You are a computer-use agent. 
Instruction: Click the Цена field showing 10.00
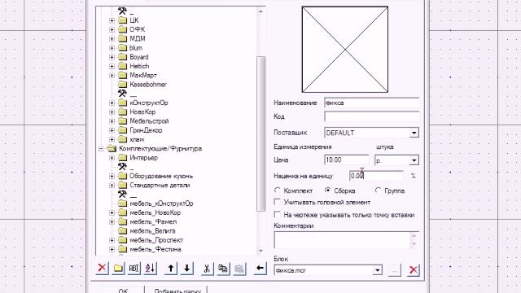(x=347, y=160)
